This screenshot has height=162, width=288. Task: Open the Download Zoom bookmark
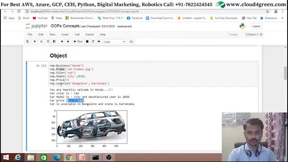[x=160, y=18]
